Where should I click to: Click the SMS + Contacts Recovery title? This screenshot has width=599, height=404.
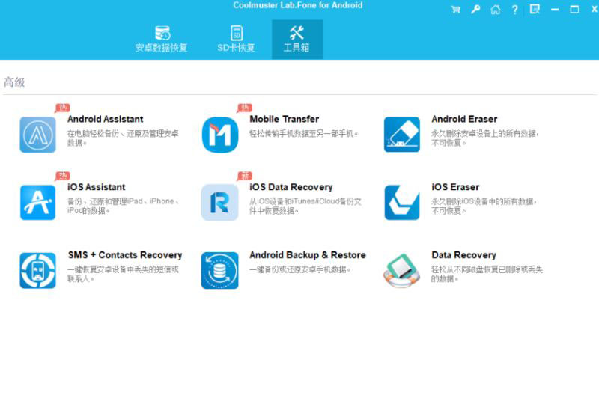click(x=125, y=255)
